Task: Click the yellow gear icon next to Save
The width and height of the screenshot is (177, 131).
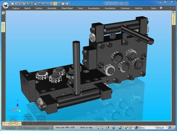Action: (36, 4)
